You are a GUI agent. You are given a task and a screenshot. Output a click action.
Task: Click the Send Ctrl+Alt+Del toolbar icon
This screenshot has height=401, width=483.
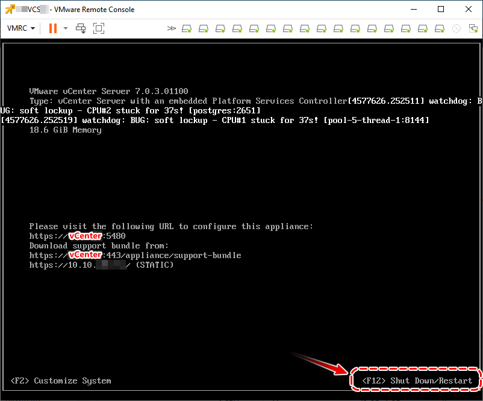(x=81, y=28)
